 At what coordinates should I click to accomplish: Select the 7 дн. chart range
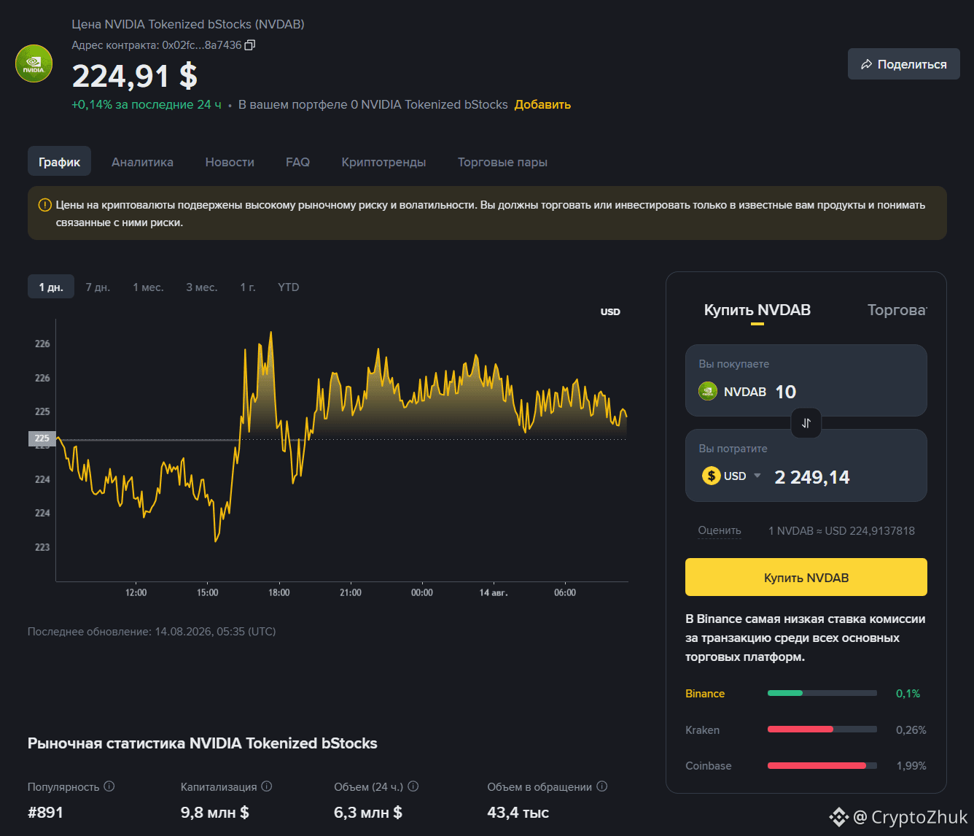98,287
